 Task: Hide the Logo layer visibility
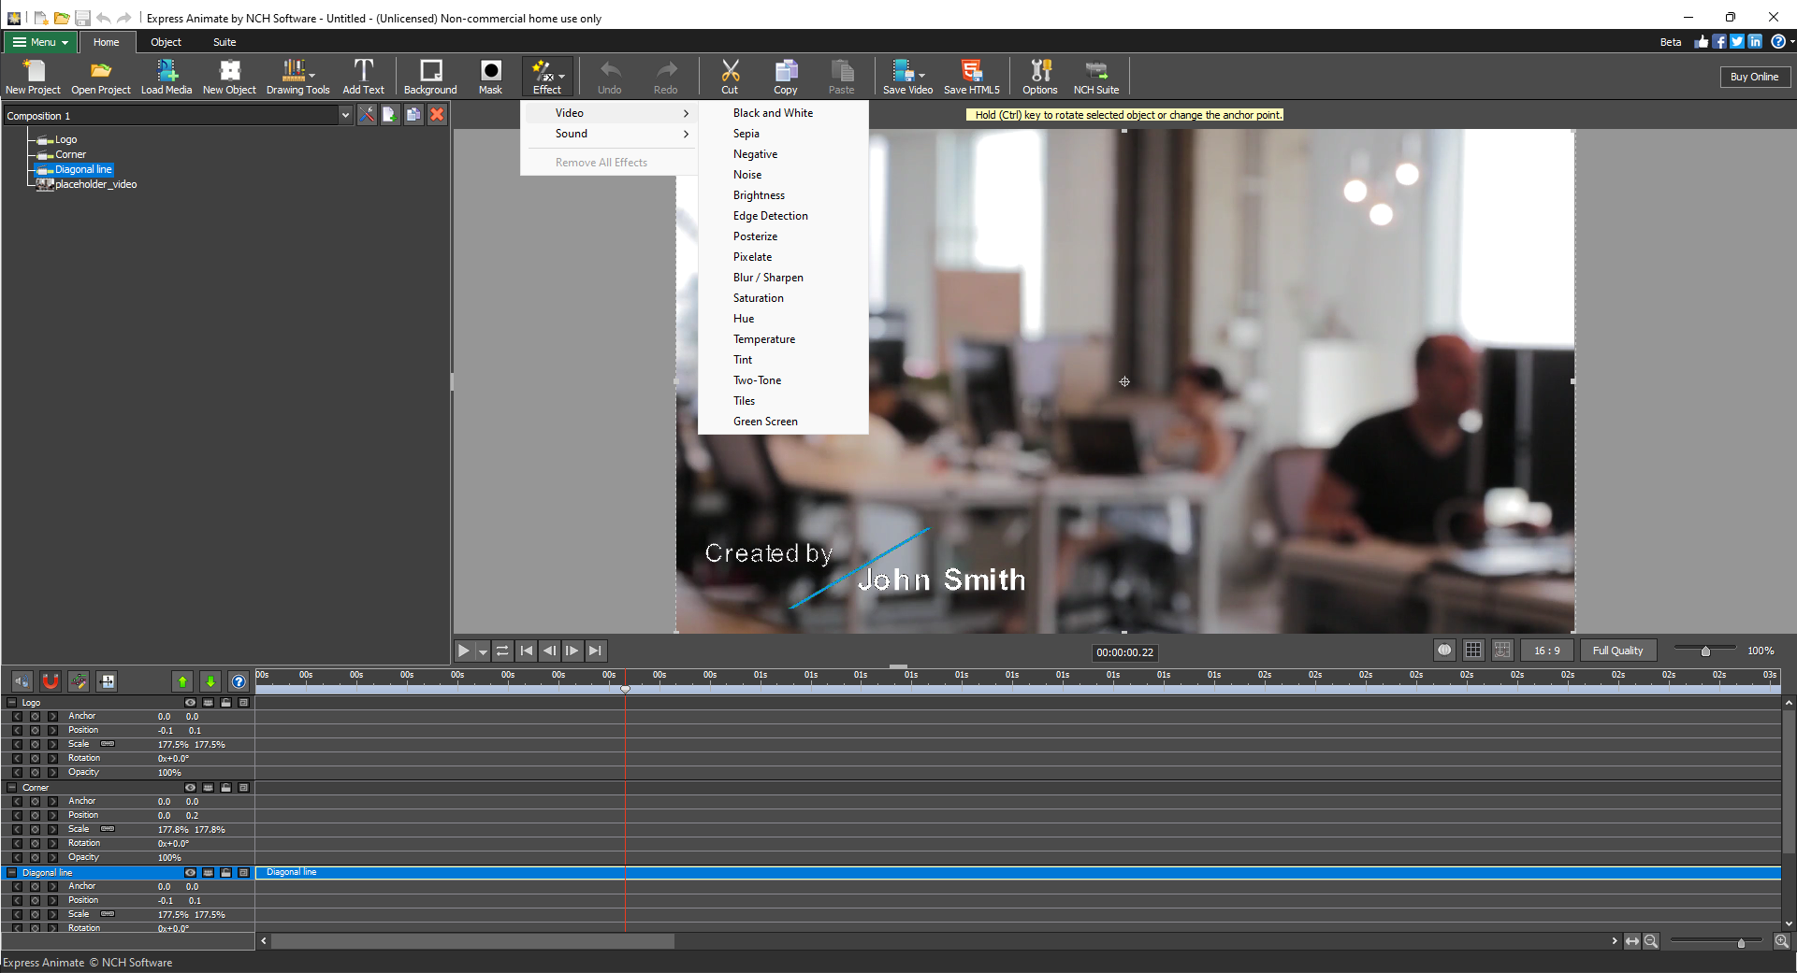point(191,702)
